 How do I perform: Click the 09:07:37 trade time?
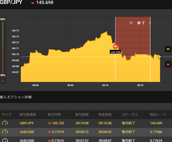(x=82, y=141)
